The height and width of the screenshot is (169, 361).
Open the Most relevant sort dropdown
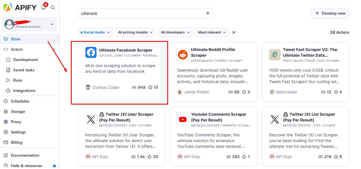212,32
